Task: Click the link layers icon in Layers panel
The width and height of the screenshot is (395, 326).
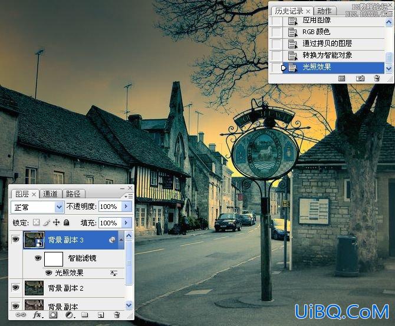Action: tap(21, 315)
